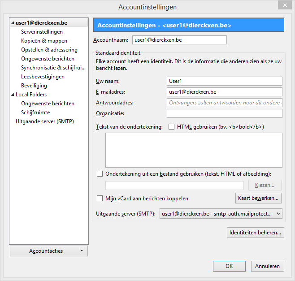Open the Accountacties dropdown menu
This screenshot has width=295, height=281.
click(48, 251)
